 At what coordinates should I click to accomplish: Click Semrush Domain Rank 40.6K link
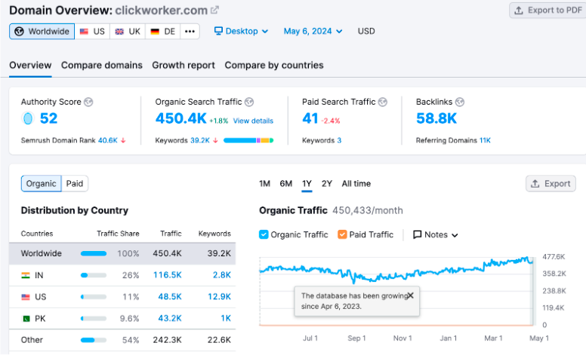108,141
